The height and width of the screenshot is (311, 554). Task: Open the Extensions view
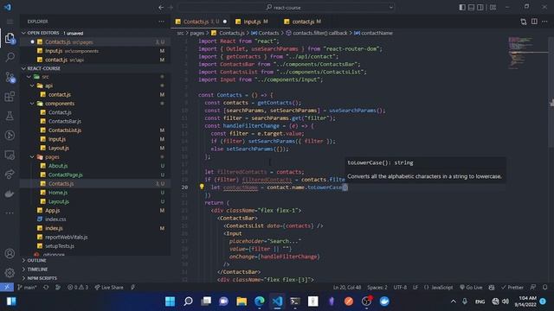tap(10, 97)
